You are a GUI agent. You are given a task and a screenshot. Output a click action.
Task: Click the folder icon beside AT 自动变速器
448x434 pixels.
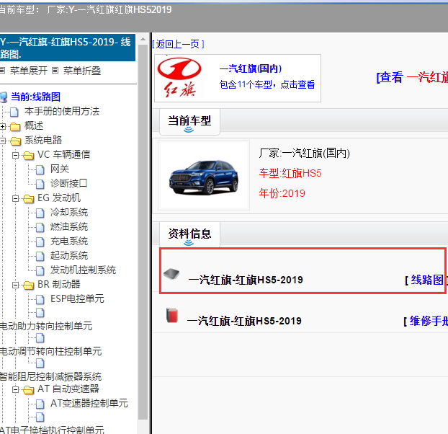tap(28, 389)
